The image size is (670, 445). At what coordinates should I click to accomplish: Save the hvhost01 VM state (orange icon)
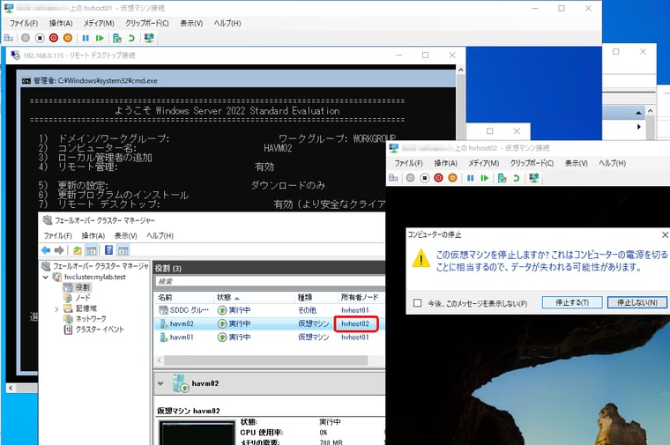(x=68, y=38)
